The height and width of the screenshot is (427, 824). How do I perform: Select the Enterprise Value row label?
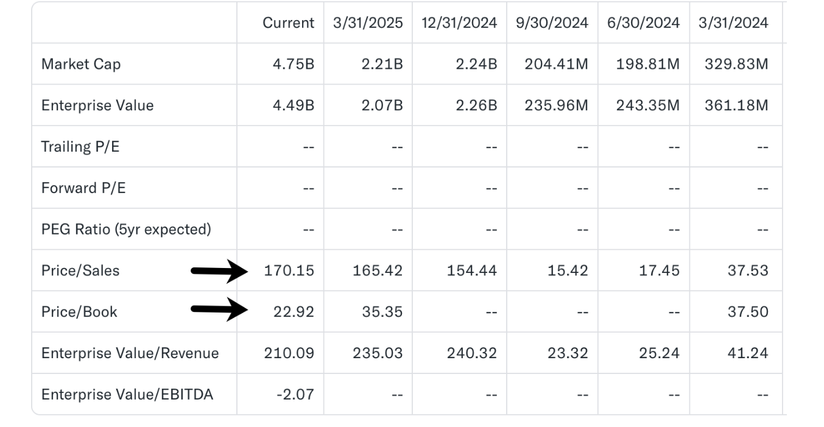coord(97,105)
